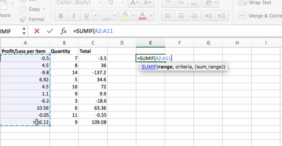Align text right
The height and width of the screenshot is (146, 282).
click(x=194, y=16)
